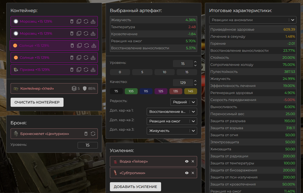
Task: Toggle the eye icon for «Субтропики»
Action: tap(187, 173)
